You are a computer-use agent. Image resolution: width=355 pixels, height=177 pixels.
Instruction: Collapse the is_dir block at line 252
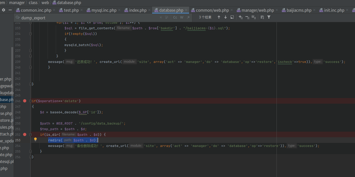coord(30,134)
